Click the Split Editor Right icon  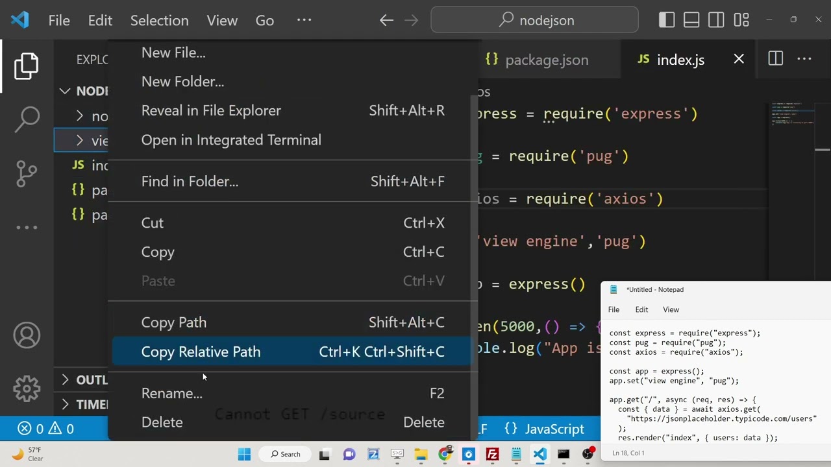tap(775, 60)
